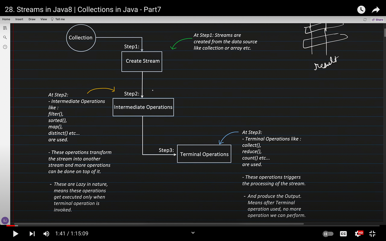Save video to Watch Later
The width and height of the screenshot is (386, 241).
[x=361, y=9]
